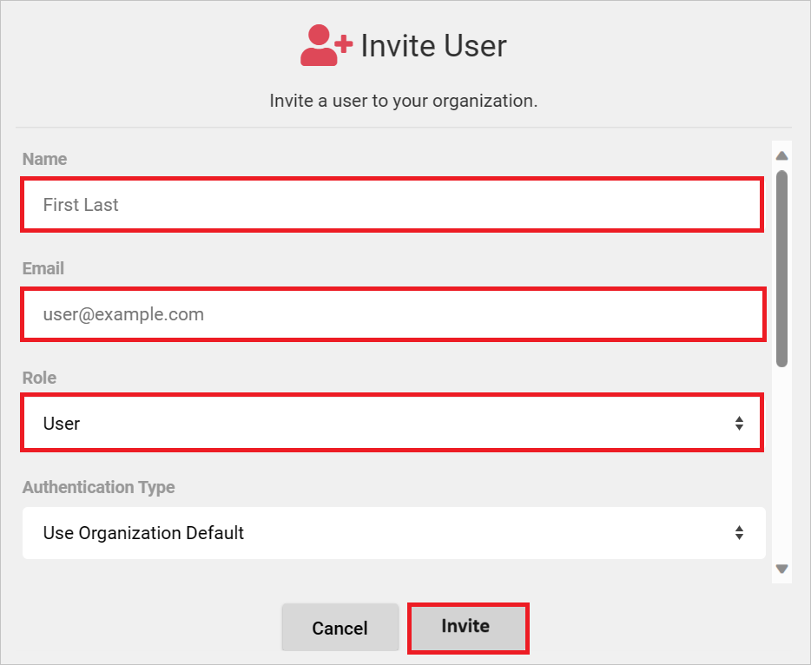Image resolution: width=811 pixels, height=665 pixels.
Task: Click the scrollbar down arrow
Action: pos(781,568)
